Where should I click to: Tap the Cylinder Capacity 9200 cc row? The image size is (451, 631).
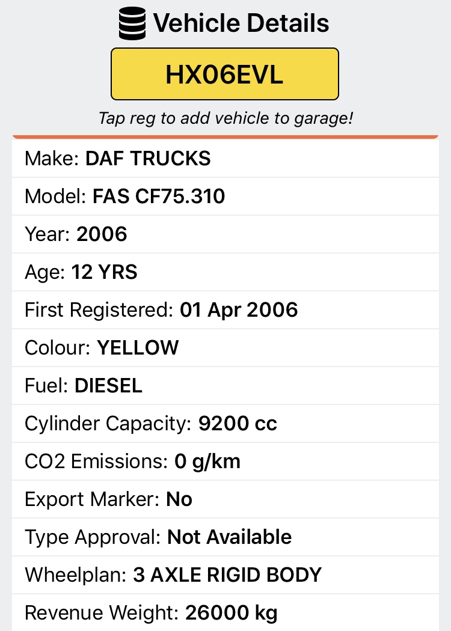point(226,423)
